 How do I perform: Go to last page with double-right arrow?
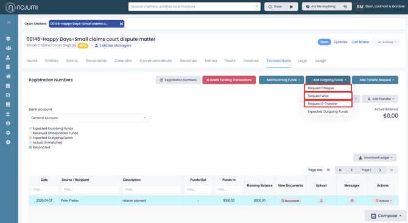(x=392, y=170)
